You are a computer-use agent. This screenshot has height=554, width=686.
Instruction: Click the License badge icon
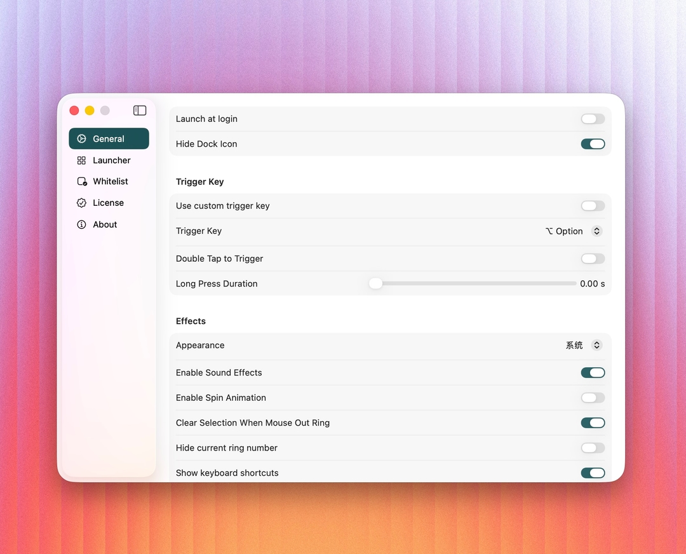[x=81, y=203]
